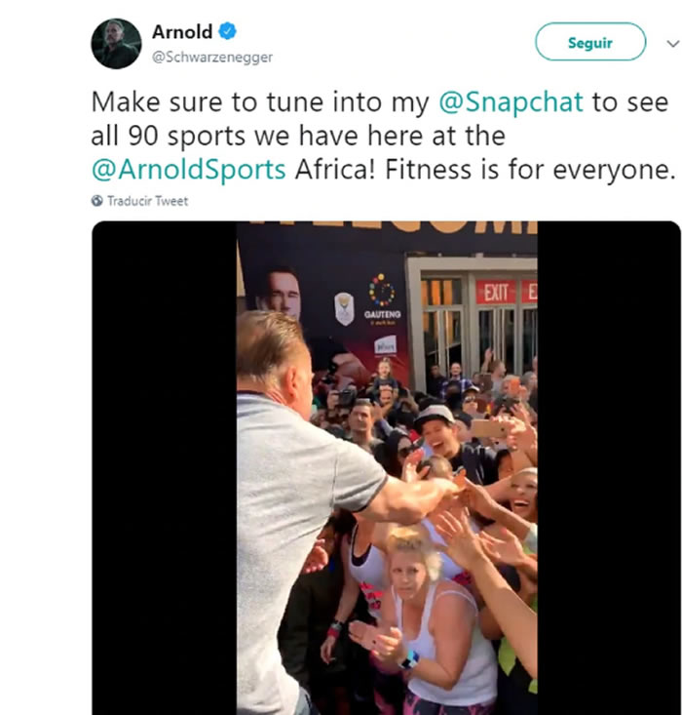Open the @Snapchat mention link

point(511,102)
